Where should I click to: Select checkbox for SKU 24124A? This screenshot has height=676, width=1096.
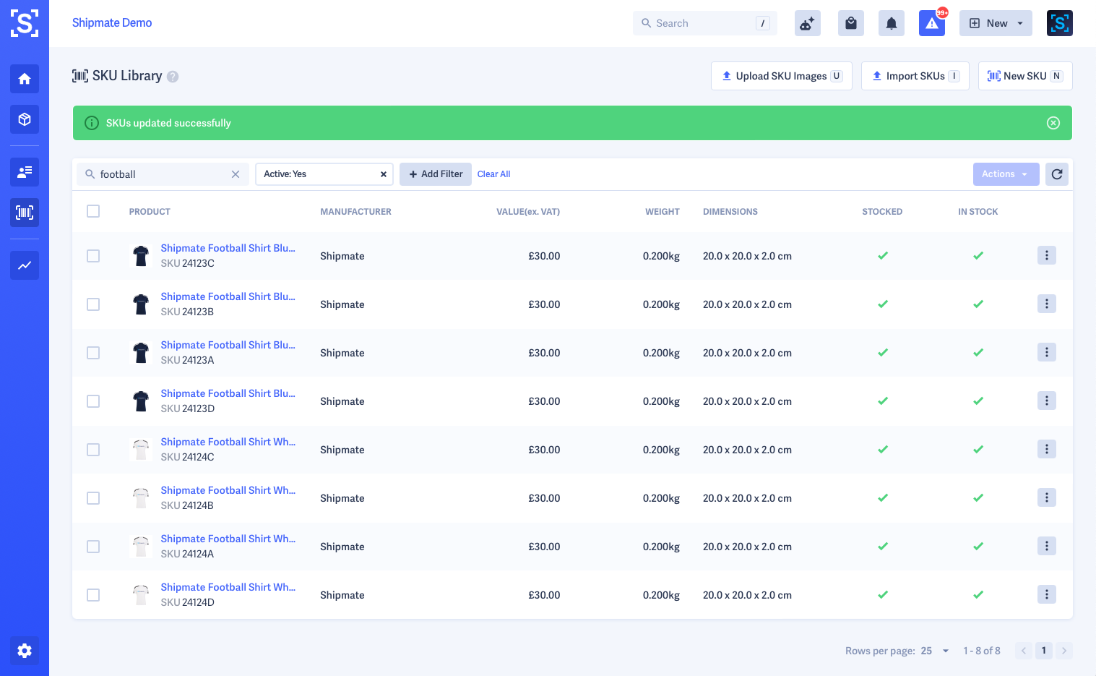[x=93, y=547]
